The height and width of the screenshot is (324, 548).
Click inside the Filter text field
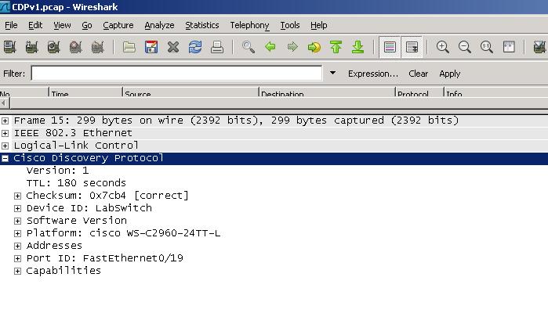coord(176,74)
